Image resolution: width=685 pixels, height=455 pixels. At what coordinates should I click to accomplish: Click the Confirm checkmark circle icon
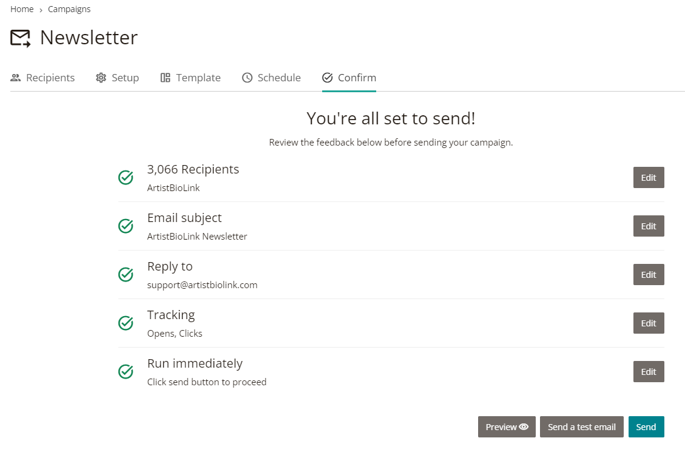pos(327,78)
